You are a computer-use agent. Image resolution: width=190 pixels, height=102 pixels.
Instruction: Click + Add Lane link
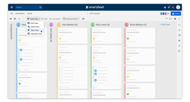coord(165,24)
